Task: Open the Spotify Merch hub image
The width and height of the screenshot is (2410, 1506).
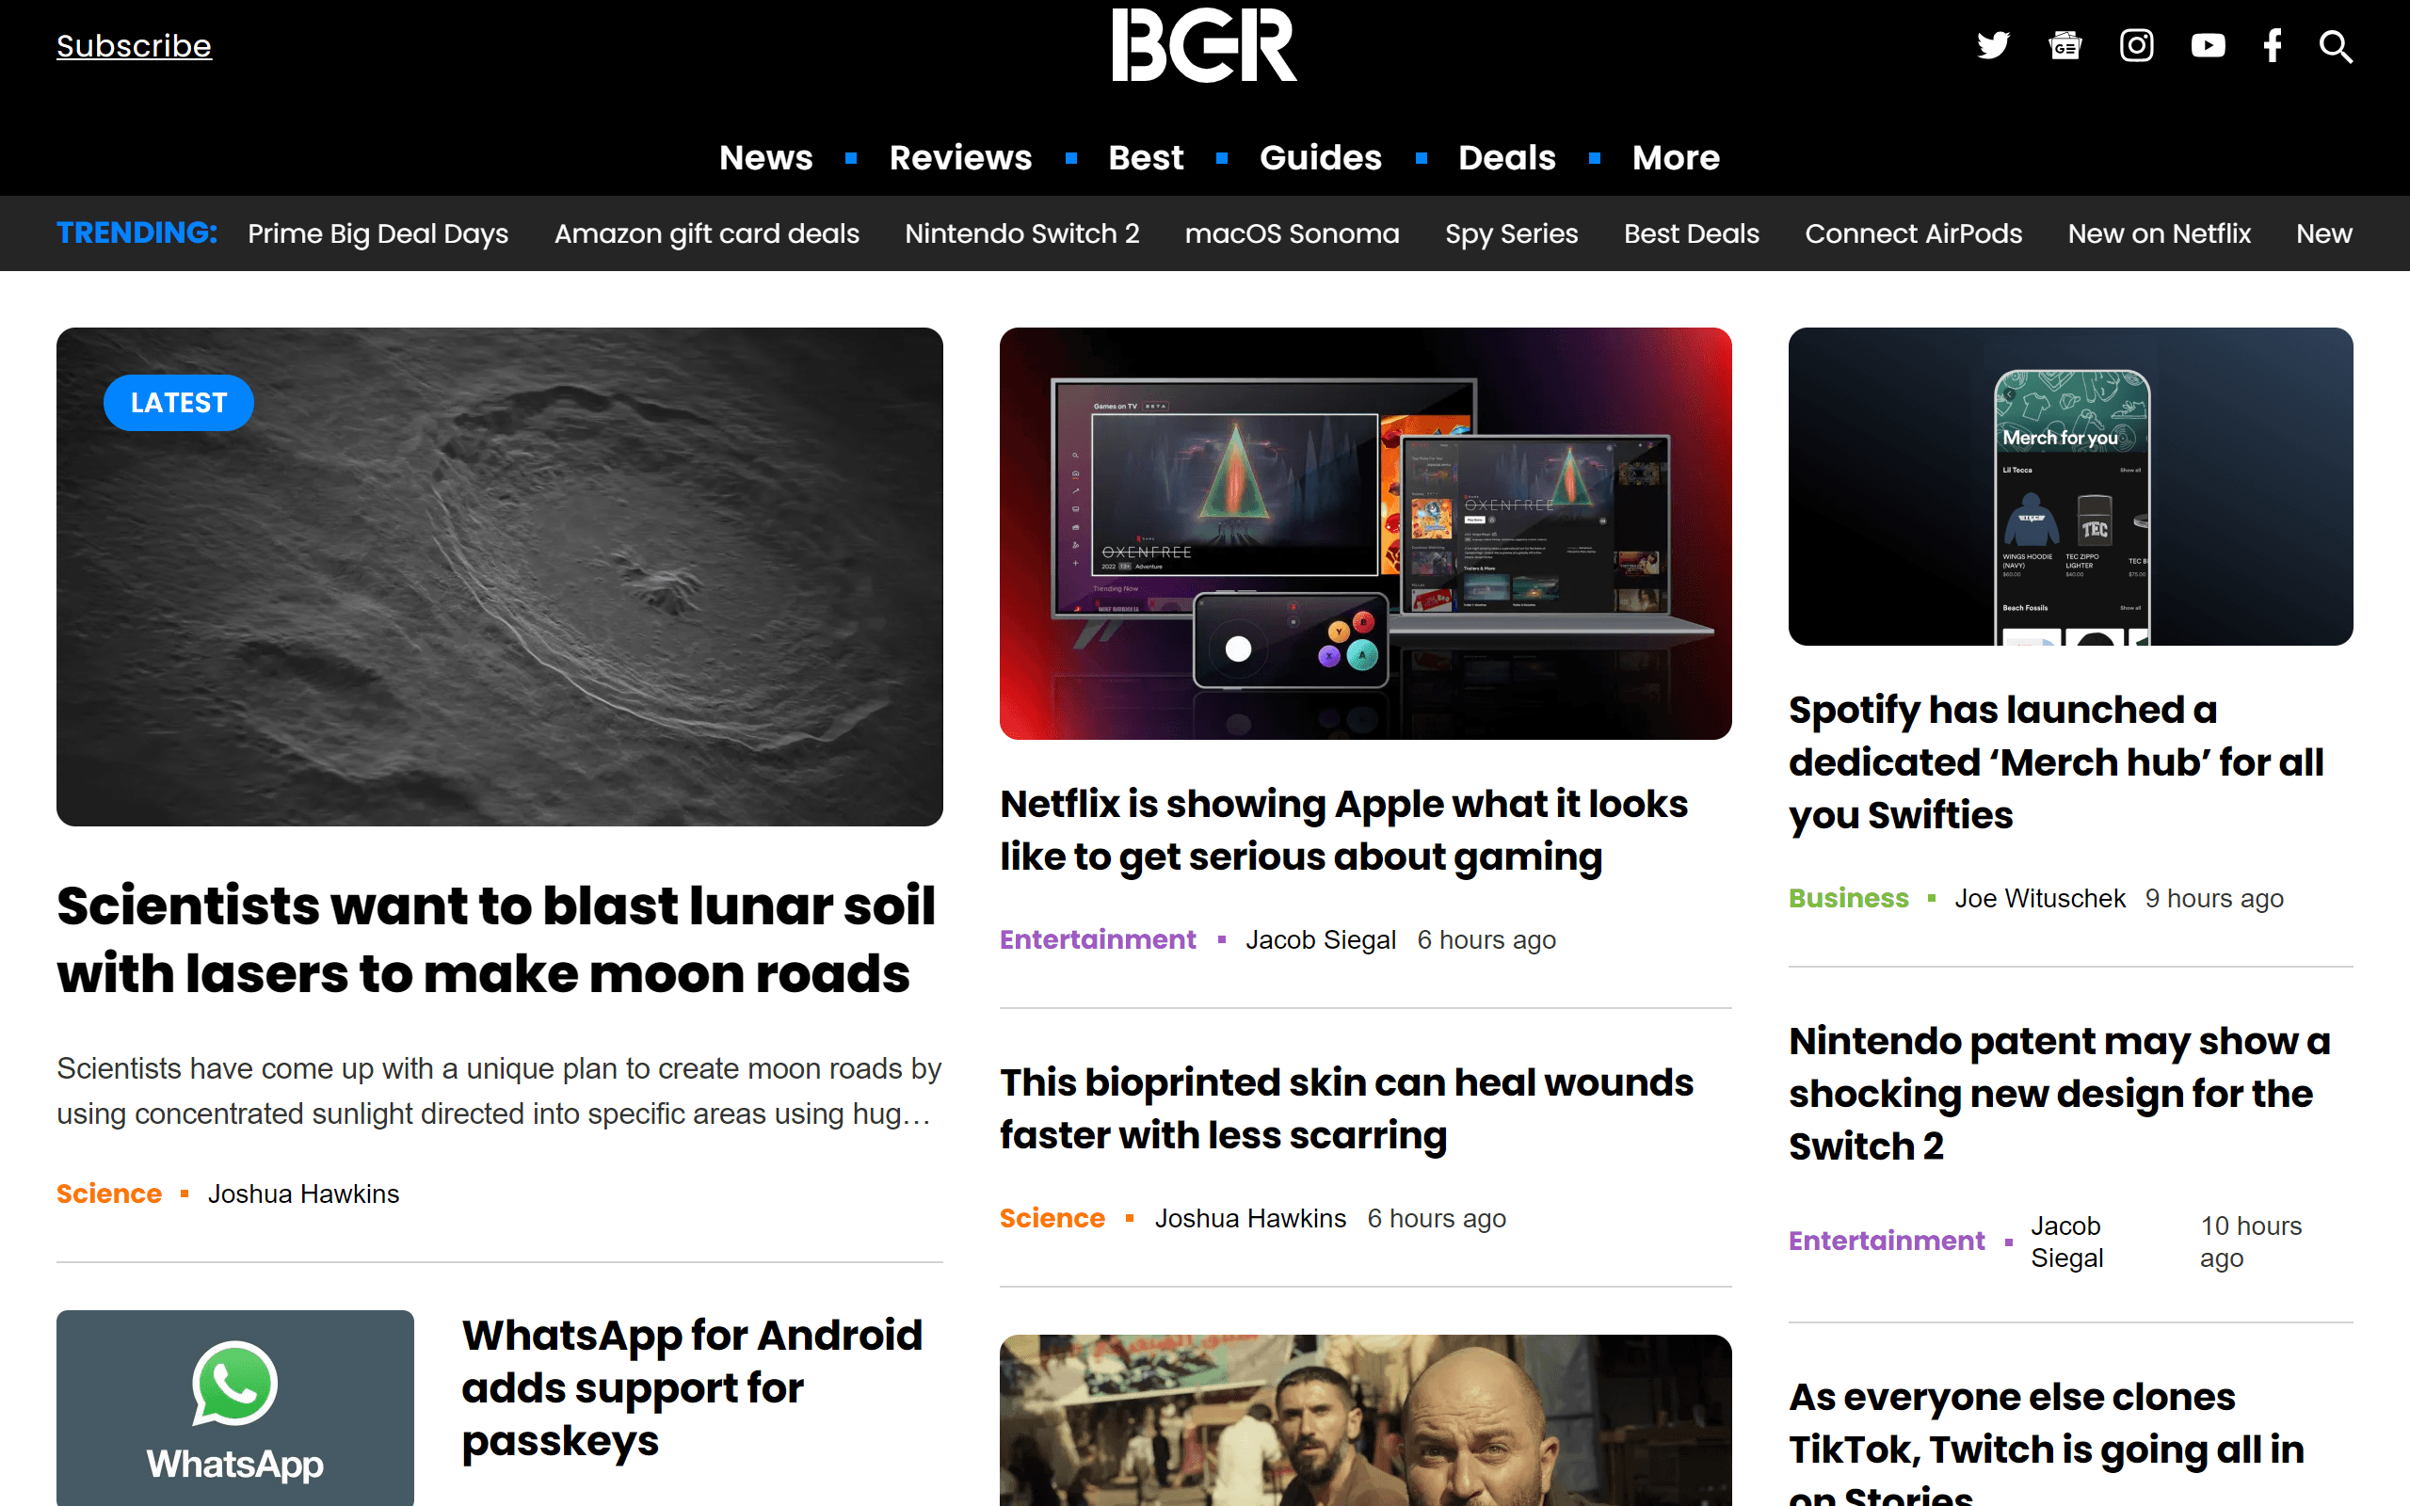Action: (2070, 486)
